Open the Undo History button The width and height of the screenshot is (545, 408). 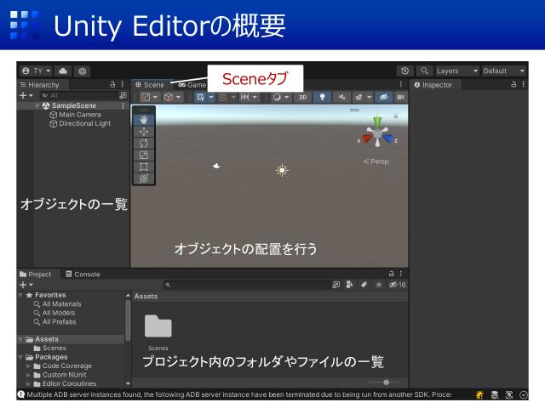(404, 71)
